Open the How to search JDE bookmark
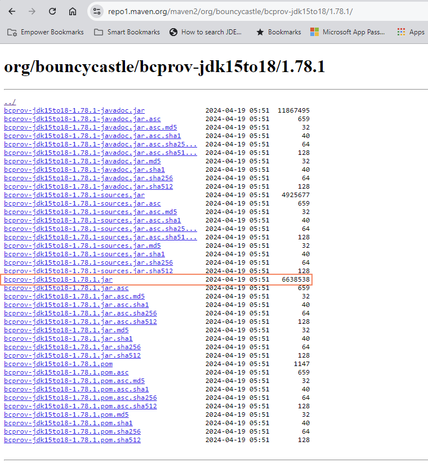The height and width of the screenshot is (468, 428). [206, 32]
